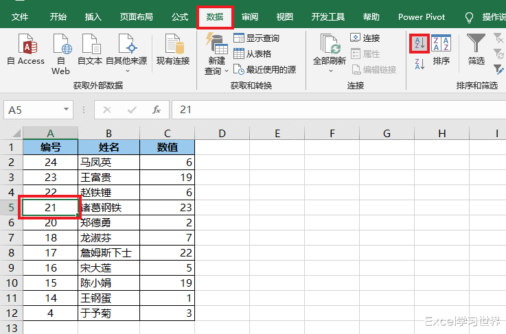The width and height of the screenshot is (506, 334).
Task: Click Recent Sources (最近使用的源)
Action: point(264,69)
